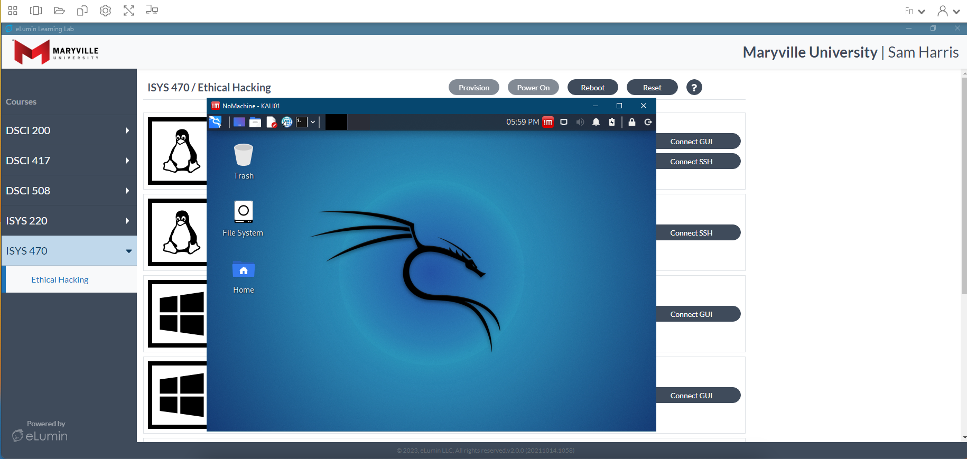
Task: Open terminal emulator from Kali panel
Action: coord(302,122)
